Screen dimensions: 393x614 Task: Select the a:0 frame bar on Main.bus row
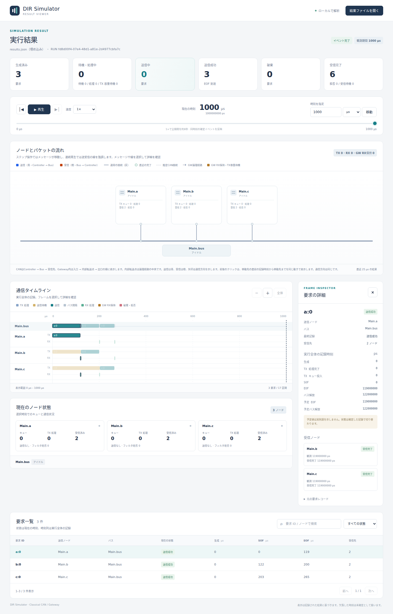[x=66, y=326]
